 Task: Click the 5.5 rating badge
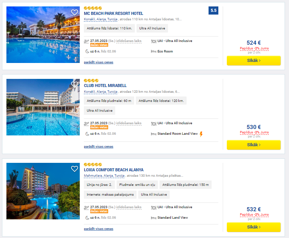click(213, 10)
